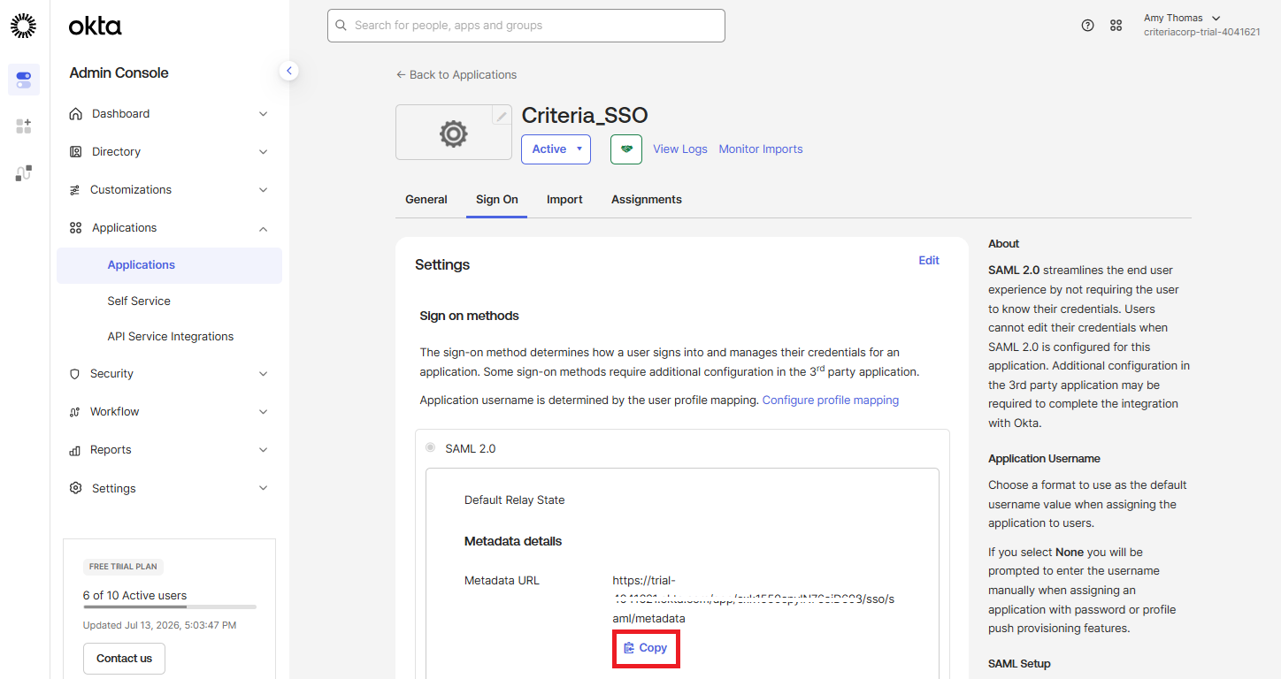Open the Self Service menu item
This screenshot has width=1281, height=679.
pos(139,301)
